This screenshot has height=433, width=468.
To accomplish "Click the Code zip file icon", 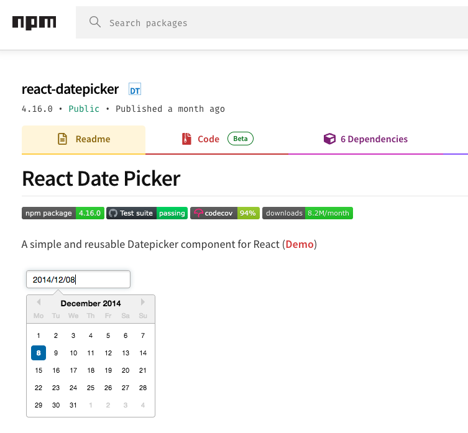I will (x=186, y=139).
